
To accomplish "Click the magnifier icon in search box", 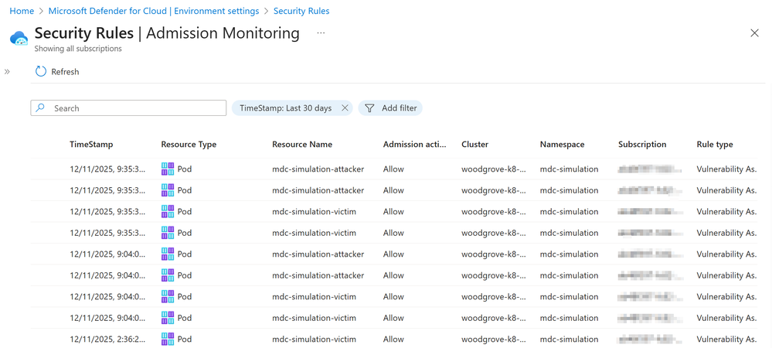I will (41, 108).
